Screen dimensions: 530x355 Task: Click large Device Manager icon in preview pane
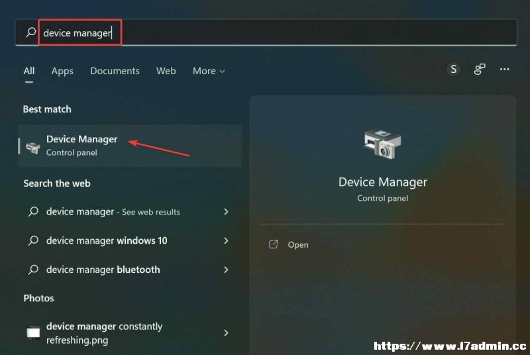(x=383, y=144)
